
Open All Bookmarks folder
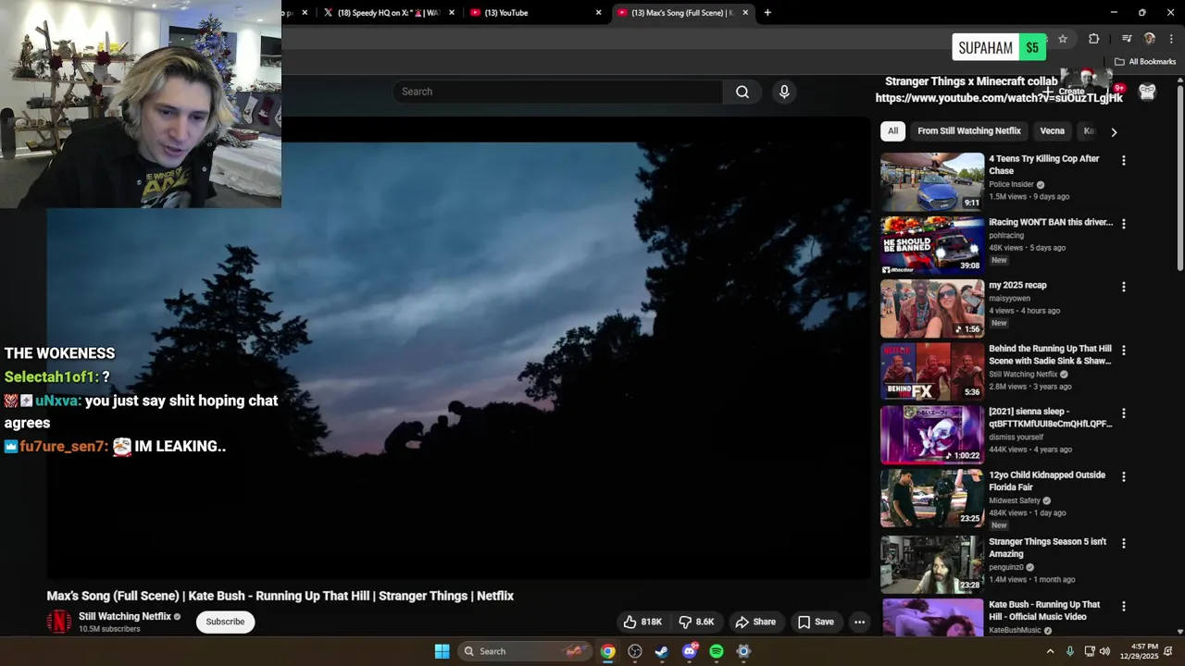(1145, 62)
